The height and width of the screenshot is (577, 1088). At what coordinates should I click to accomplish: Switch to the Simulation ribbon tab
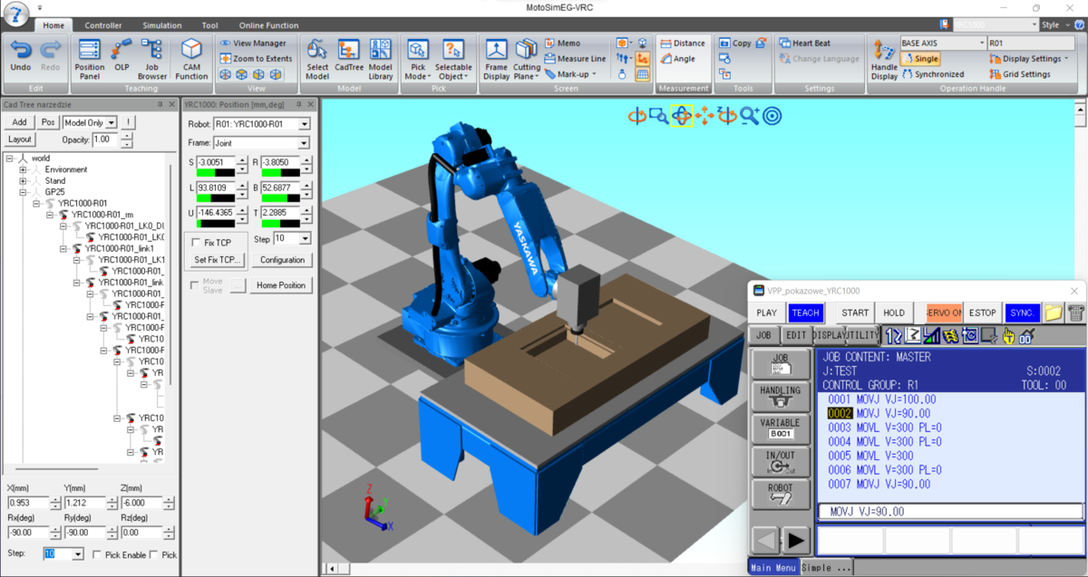161,25
